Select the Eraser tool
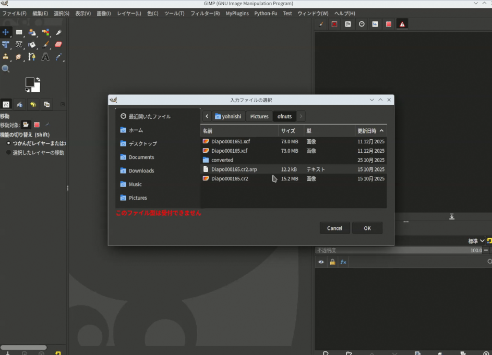Screen dimensions: 492x355 click(58, 44)
